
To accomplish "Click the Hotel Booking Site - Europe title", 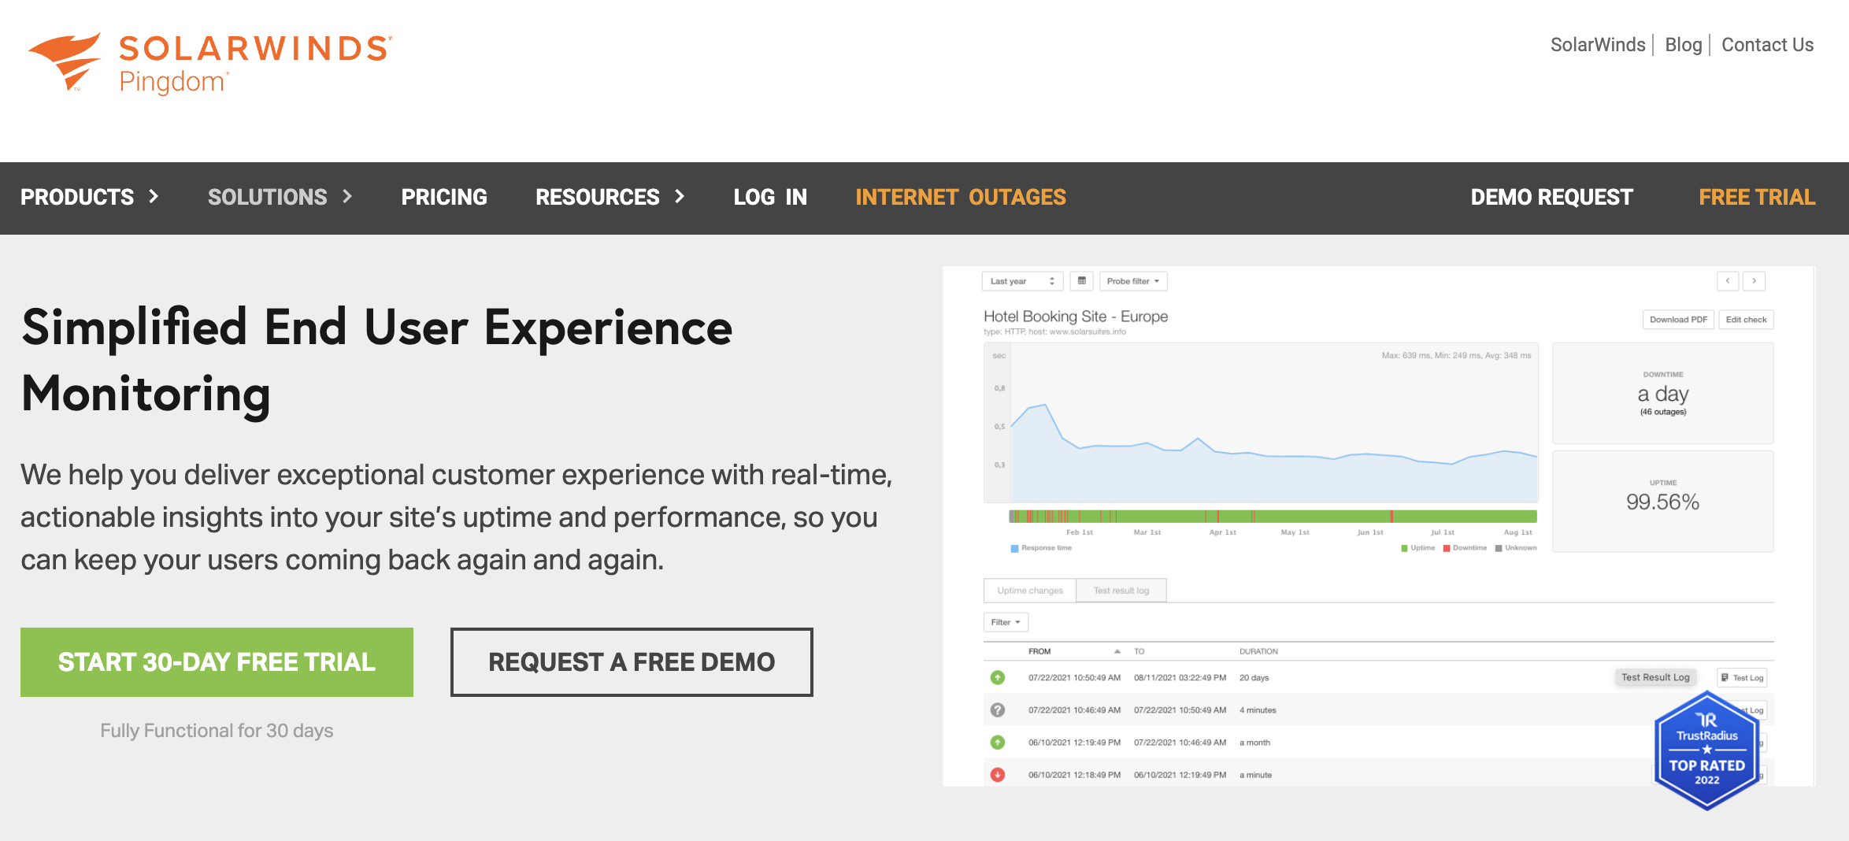I will coord(1076,317).
